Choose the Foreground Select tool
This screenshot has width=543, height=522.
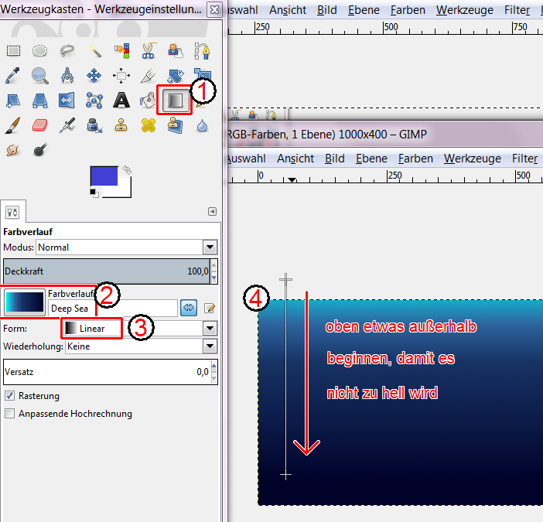pyautogui.click(x=176, y=51)
